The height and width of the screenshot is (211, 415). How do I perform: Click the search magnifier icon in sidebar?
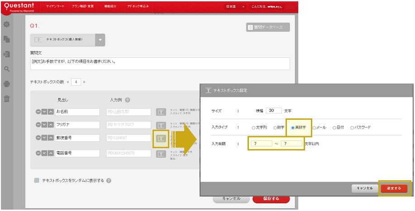pyautogui.click(x=7, y=69)
